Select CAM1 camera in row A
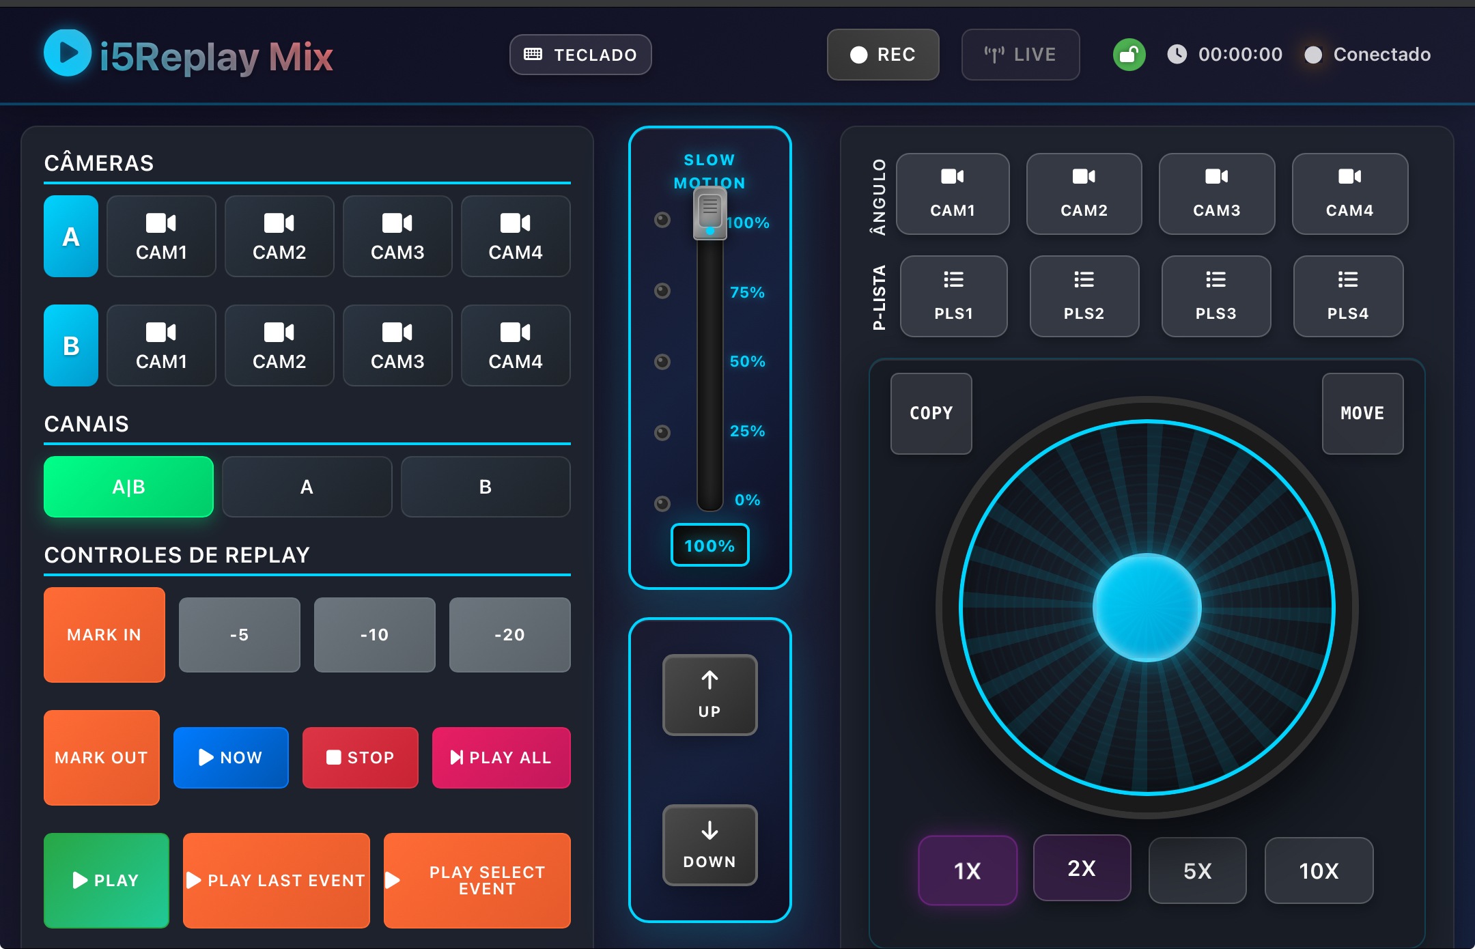The height and width of the screenshot is (949, 1475). click(161, 236)
